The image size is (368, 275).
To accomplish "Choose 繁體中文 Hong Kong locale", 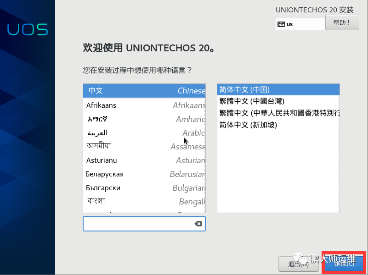I will point(278,113).
